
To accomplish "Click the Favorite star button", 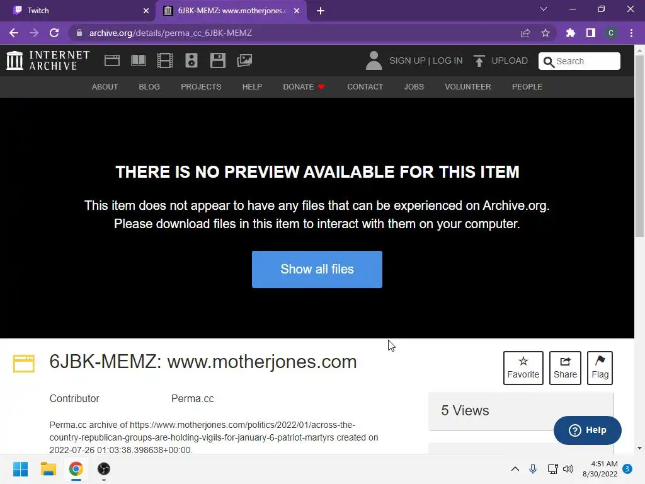I will [523, 368].
